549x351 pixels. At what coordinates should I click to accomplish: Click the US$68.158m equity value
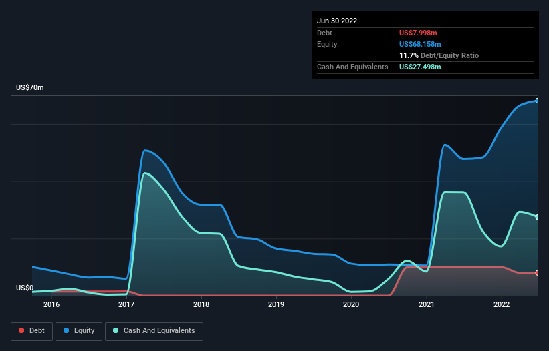click(x=420, y=44)
